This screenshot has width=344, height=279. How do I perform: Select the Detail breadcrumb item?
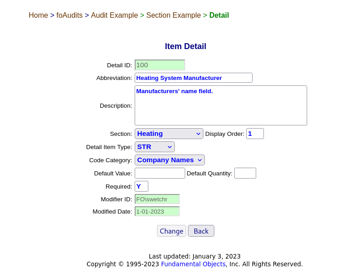[219, 15]
